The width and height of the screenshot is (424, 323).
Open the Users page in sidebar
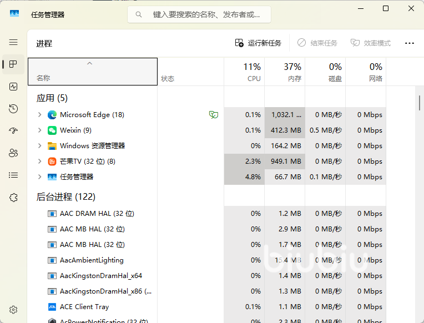[x=13, y=153]
